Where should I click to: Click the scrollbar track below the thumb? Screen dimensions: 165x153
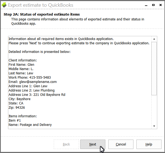click(x=154, y=109)
